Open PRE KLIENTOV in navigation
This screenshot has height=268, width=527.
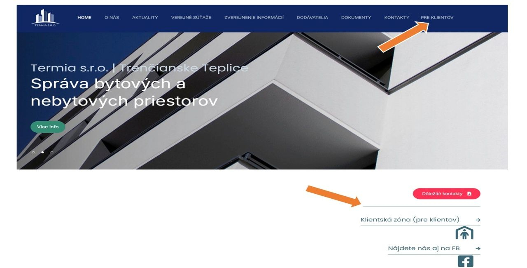pos(437,18)
